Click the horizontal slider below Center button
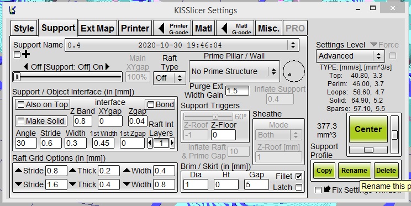411x206 pixels. tap(368, 150)
